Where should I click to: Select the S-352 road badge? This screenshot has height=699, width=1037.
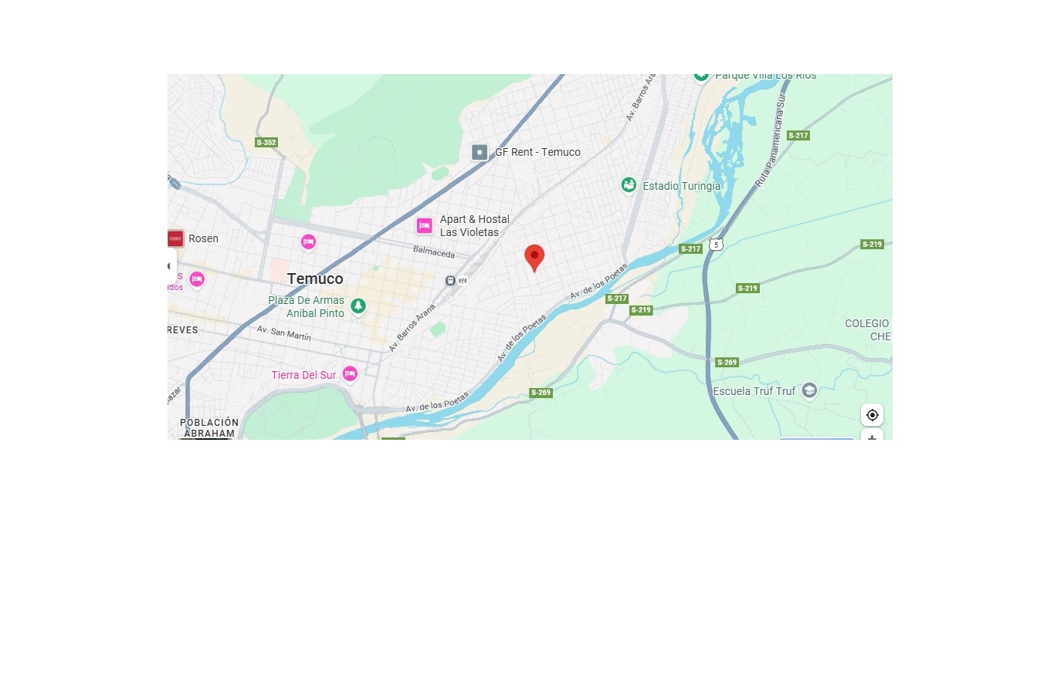pyautogui.click(x=266, y=143)
